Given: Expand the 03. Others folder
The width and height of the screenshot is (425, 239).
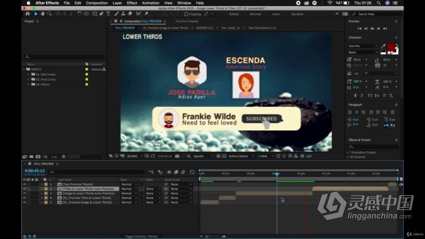Looking at the screenshot, I should (x=28, y=85).
